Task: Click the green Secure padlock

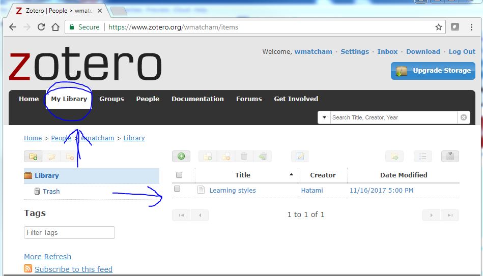Action: pos(72,27)
